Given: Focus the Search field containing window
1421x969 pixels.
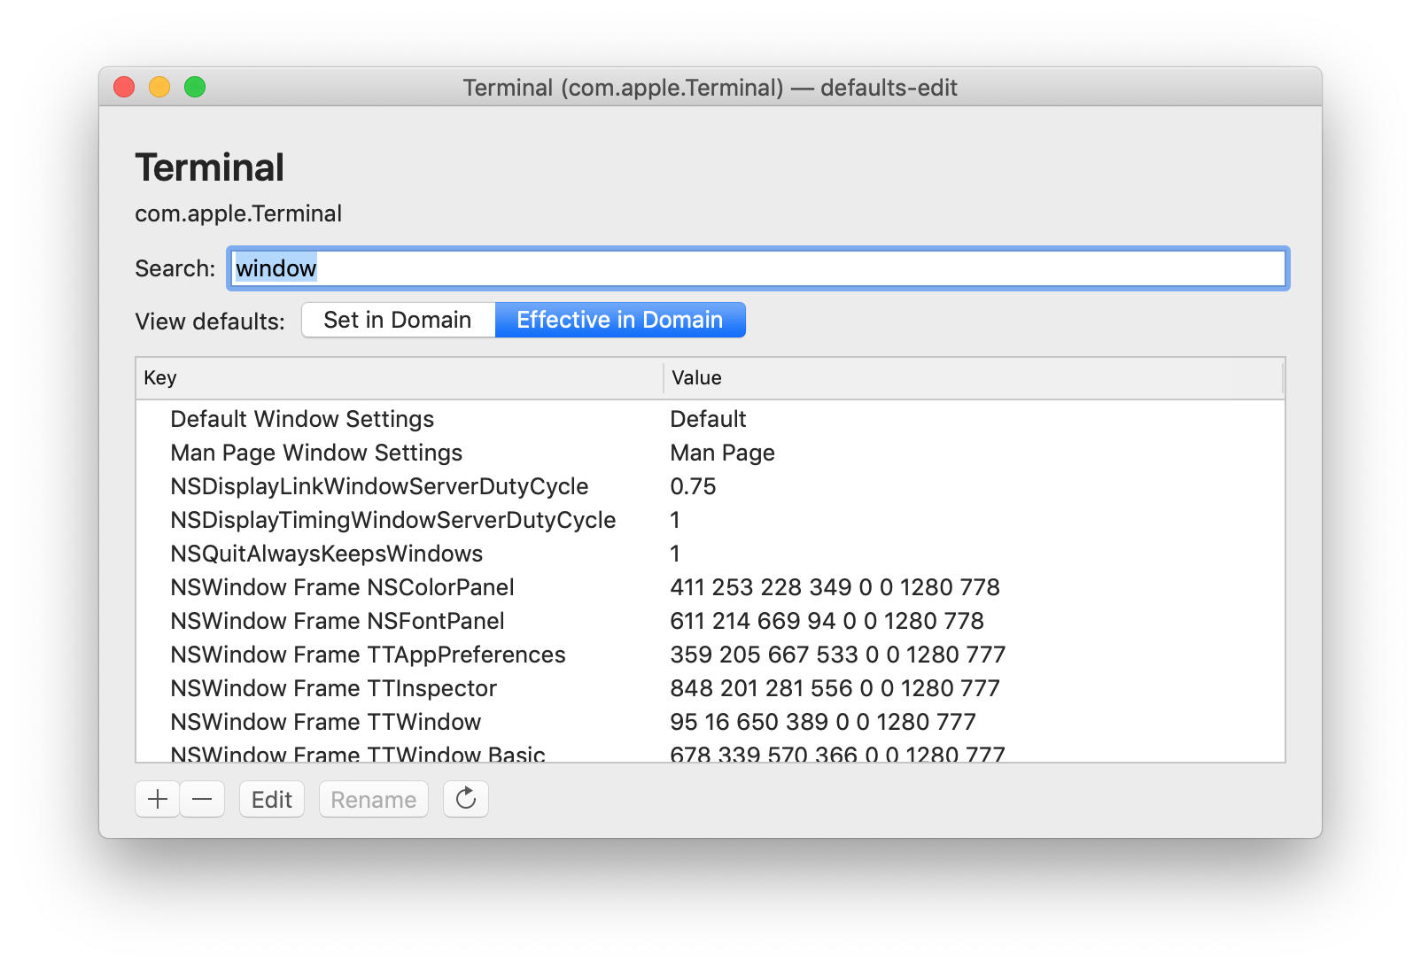Looking at the screenshot, I should click(758, 268).
